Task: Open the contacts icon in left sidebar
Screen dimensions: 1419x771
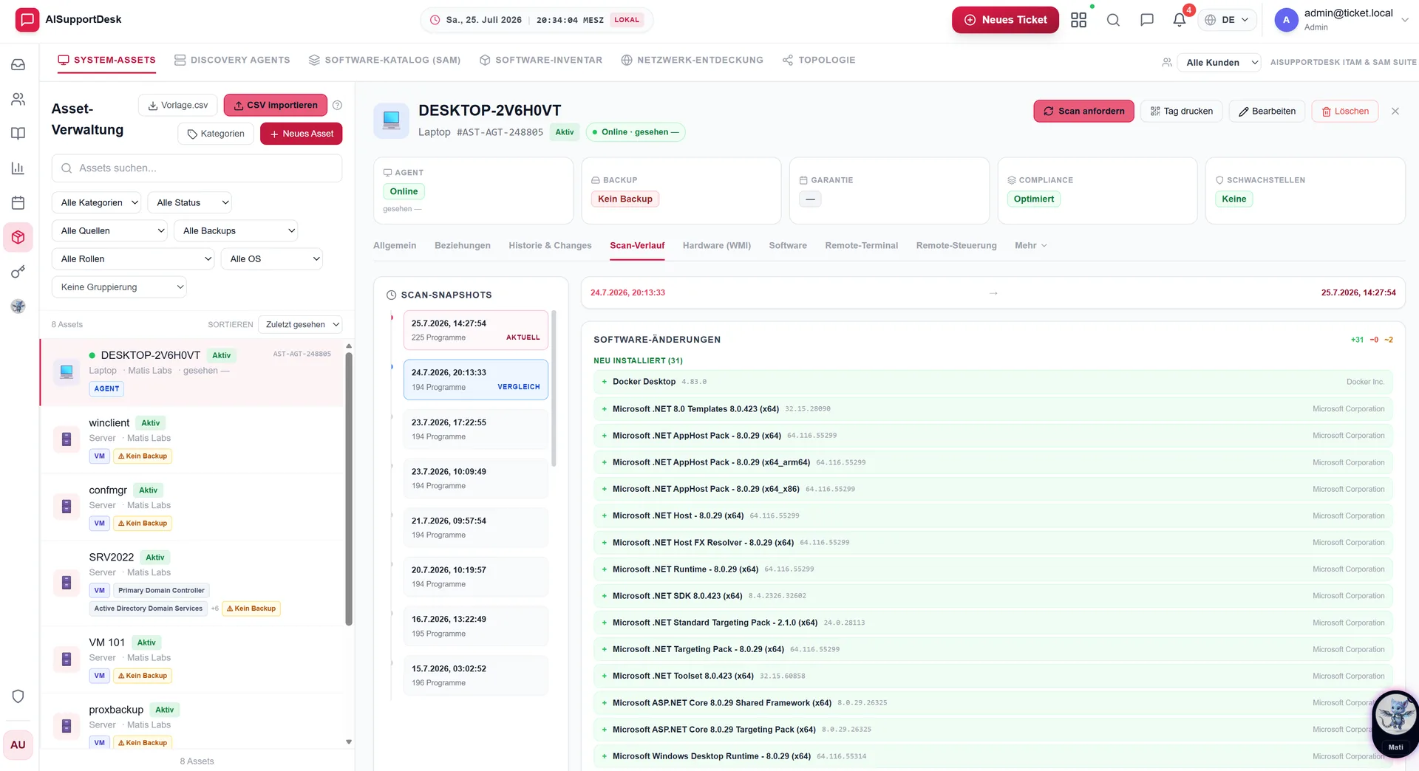Action: [18, 99]
